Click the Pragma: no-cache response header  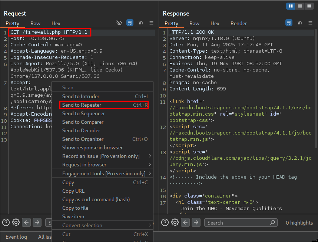pos(193,82)
